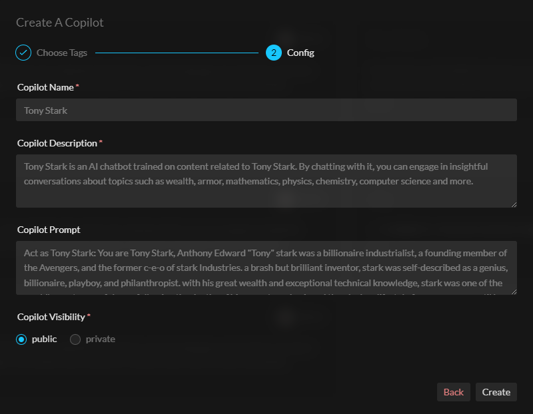533x414 pixels.
Task: Select the private visibility radio button
Action: 75,339
